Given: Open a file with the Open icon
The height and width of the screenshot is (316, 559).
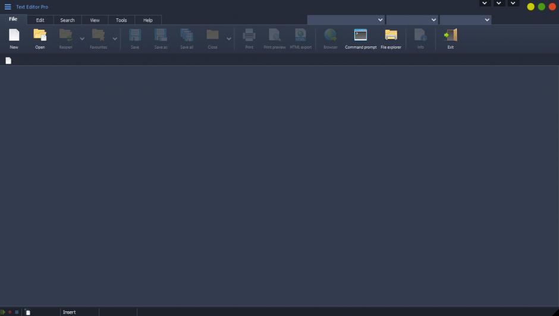Looking at the screenshot, I should pyautogui.click(x=40, y=38).
